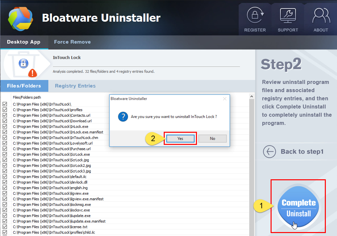Click the scrollbar up arrow
337x236 pixels.
(252, 97)
